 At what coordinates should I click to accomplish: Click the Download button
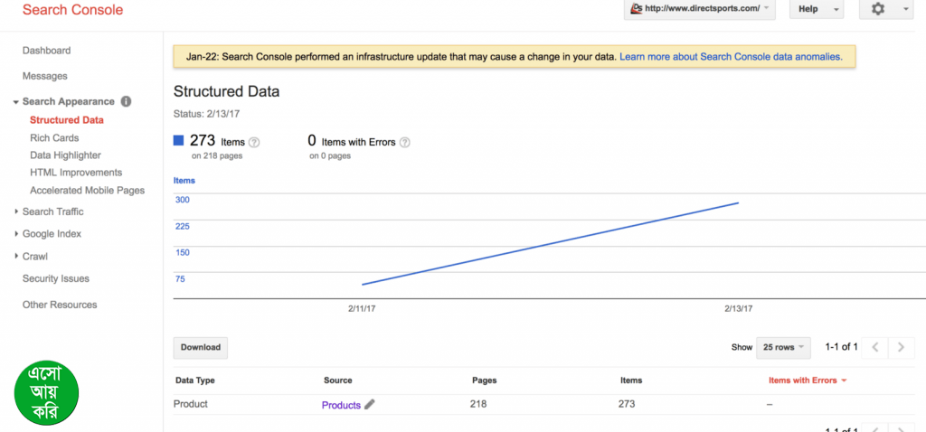click(x=200, y=347)
